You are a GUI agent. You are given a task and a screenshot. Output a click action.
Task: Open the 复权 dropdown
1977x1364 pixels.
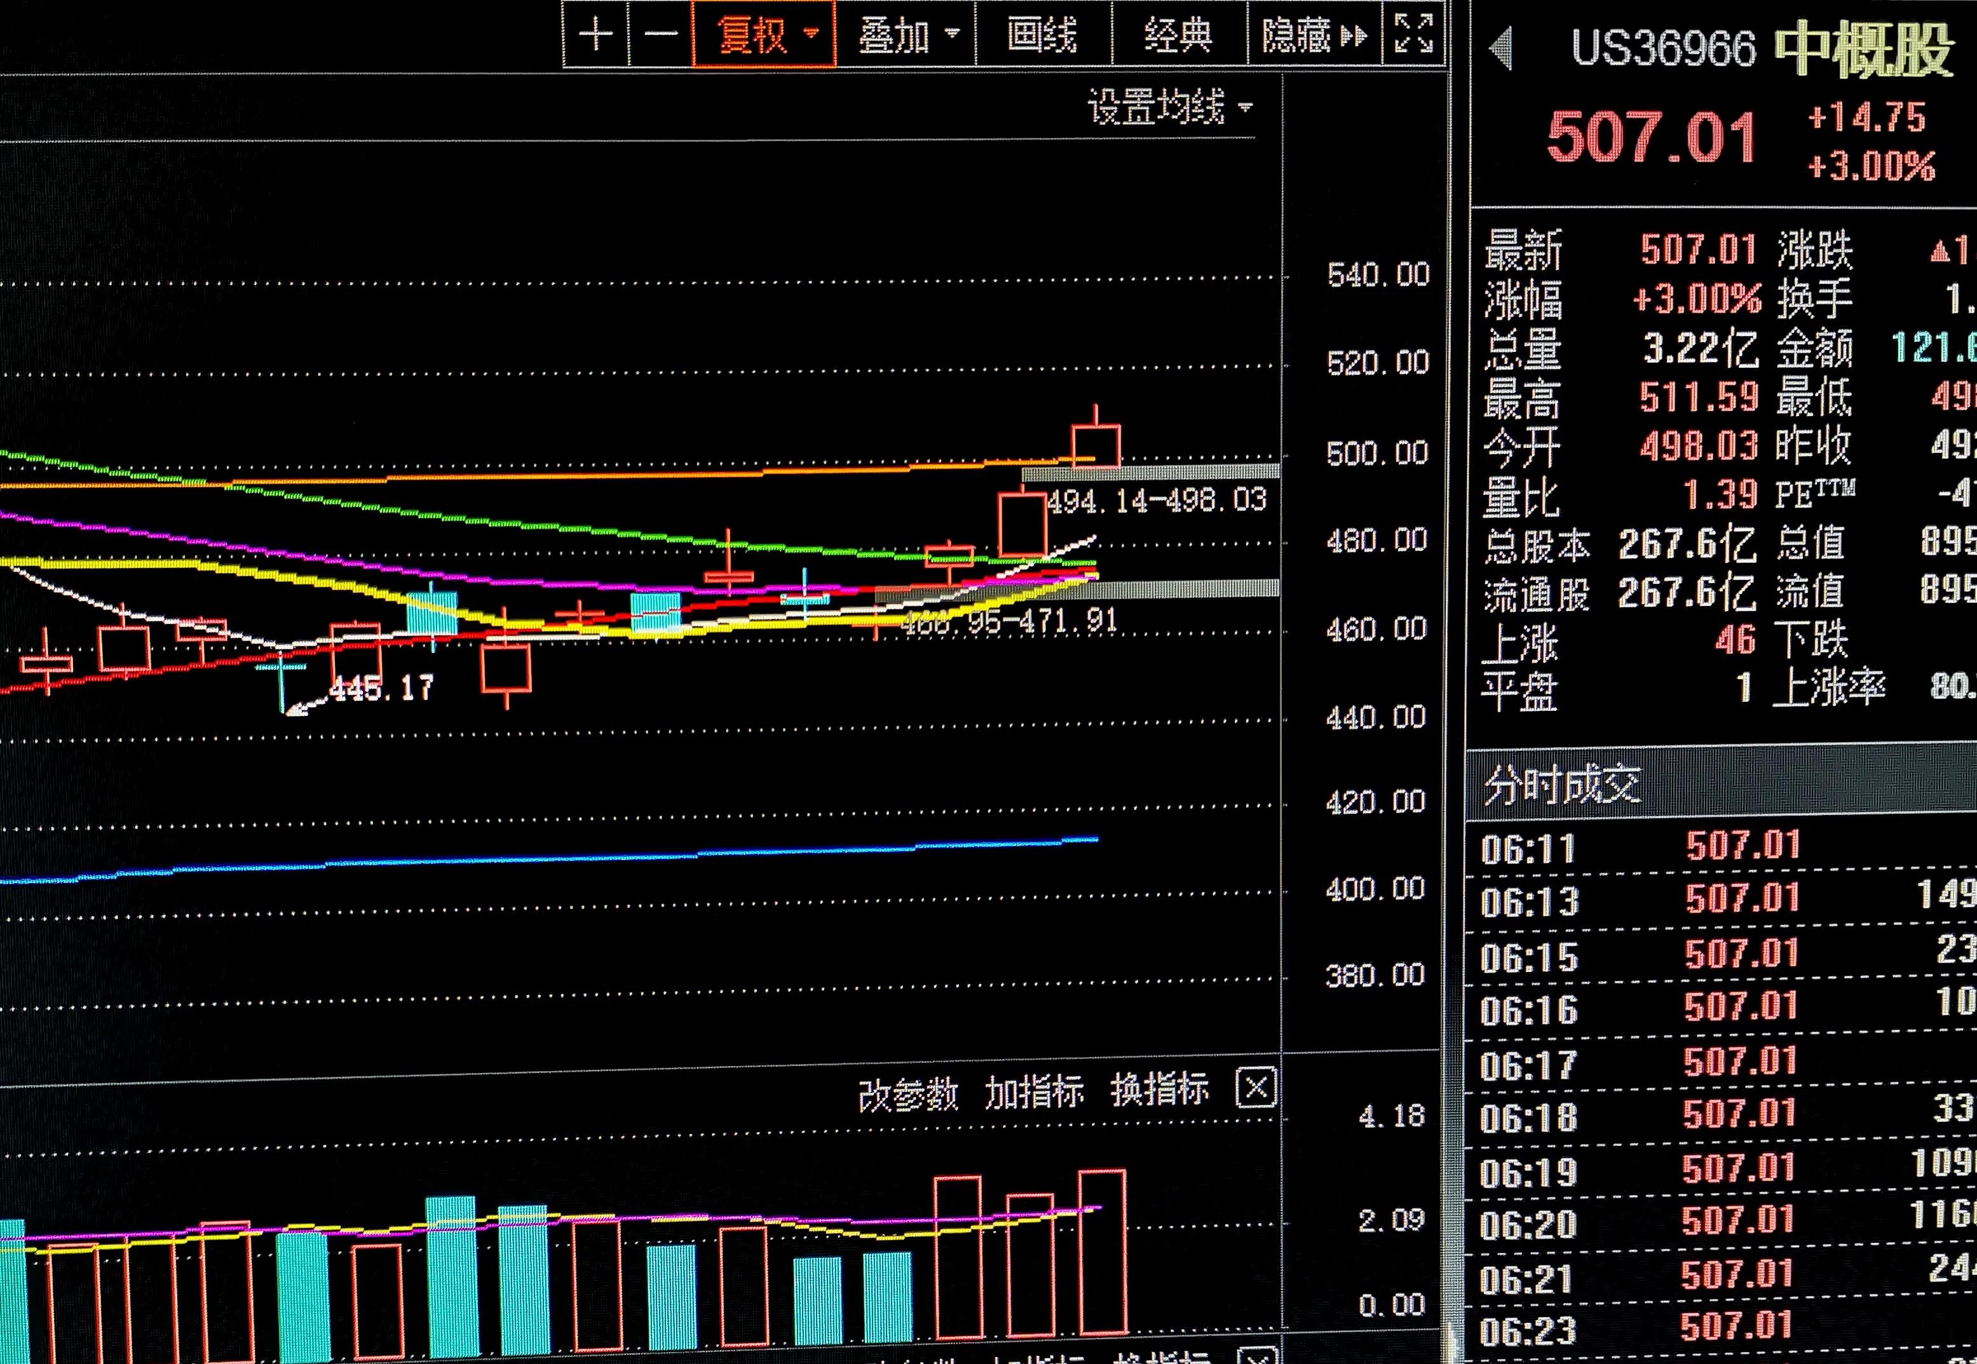click(x=763, y=35)
